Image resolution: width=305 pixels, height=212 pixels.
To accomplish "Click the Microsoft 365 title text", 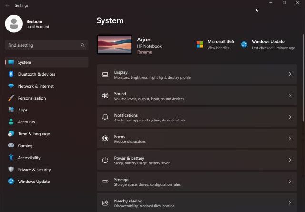I will (x=221, y=41).
